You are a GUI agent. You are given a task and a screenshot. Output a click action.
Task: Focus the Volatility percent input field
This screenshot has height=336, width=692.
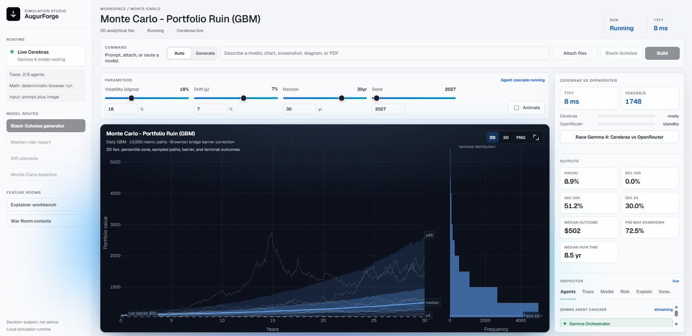point(121,109)
